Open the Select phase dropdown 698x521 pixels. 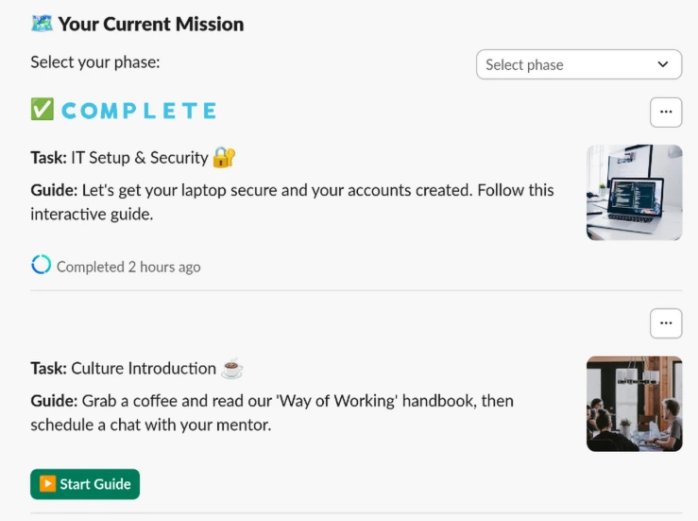coord(578,64)
